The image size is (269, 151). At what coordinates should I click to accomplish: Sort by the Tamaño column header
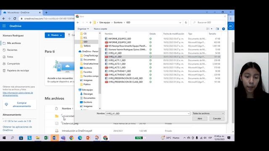point(212,34)
